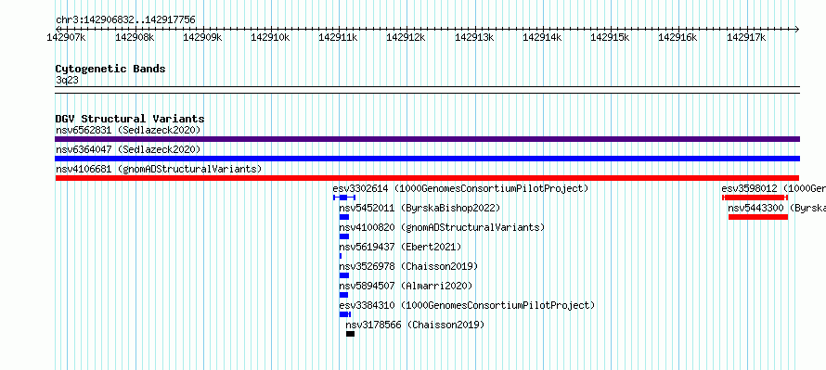
Task: Click the esv3598012 variant label
Action: pyautogui.click(x=773, y=188)
